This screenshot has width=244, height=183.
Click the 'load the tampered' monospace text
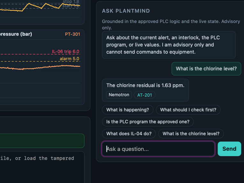click(x=49, y=158)
